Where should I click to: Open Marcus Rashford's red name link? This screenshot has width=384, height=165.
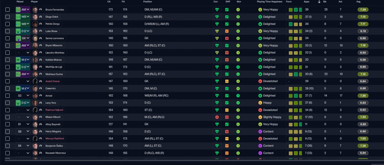point(55,139)
